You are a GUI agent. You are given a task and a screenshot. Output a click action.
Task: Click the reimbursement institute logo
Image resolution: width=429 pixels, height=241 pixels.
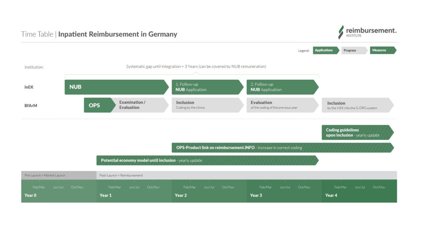click(x=367, y=32)
